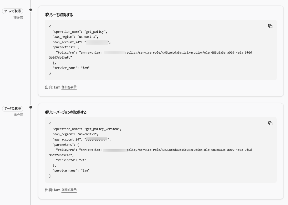Image resolution: width=288 pixels, height=205 pixels.
Task: Open 詳細を表示 link under ポリシーバージョンを取得する
Action: pyautogui.click(x=69, y=190)
